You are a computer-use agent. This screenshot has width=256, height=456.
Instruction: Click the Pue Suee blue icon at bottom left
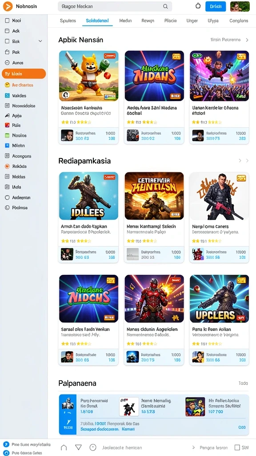coord(6,444)
